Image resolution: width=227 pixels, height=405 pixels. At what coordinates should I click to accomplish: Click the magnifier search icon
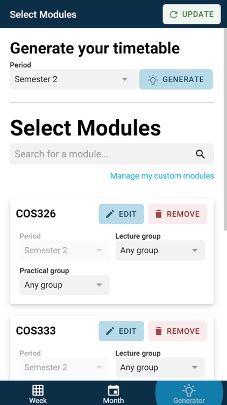200,154
